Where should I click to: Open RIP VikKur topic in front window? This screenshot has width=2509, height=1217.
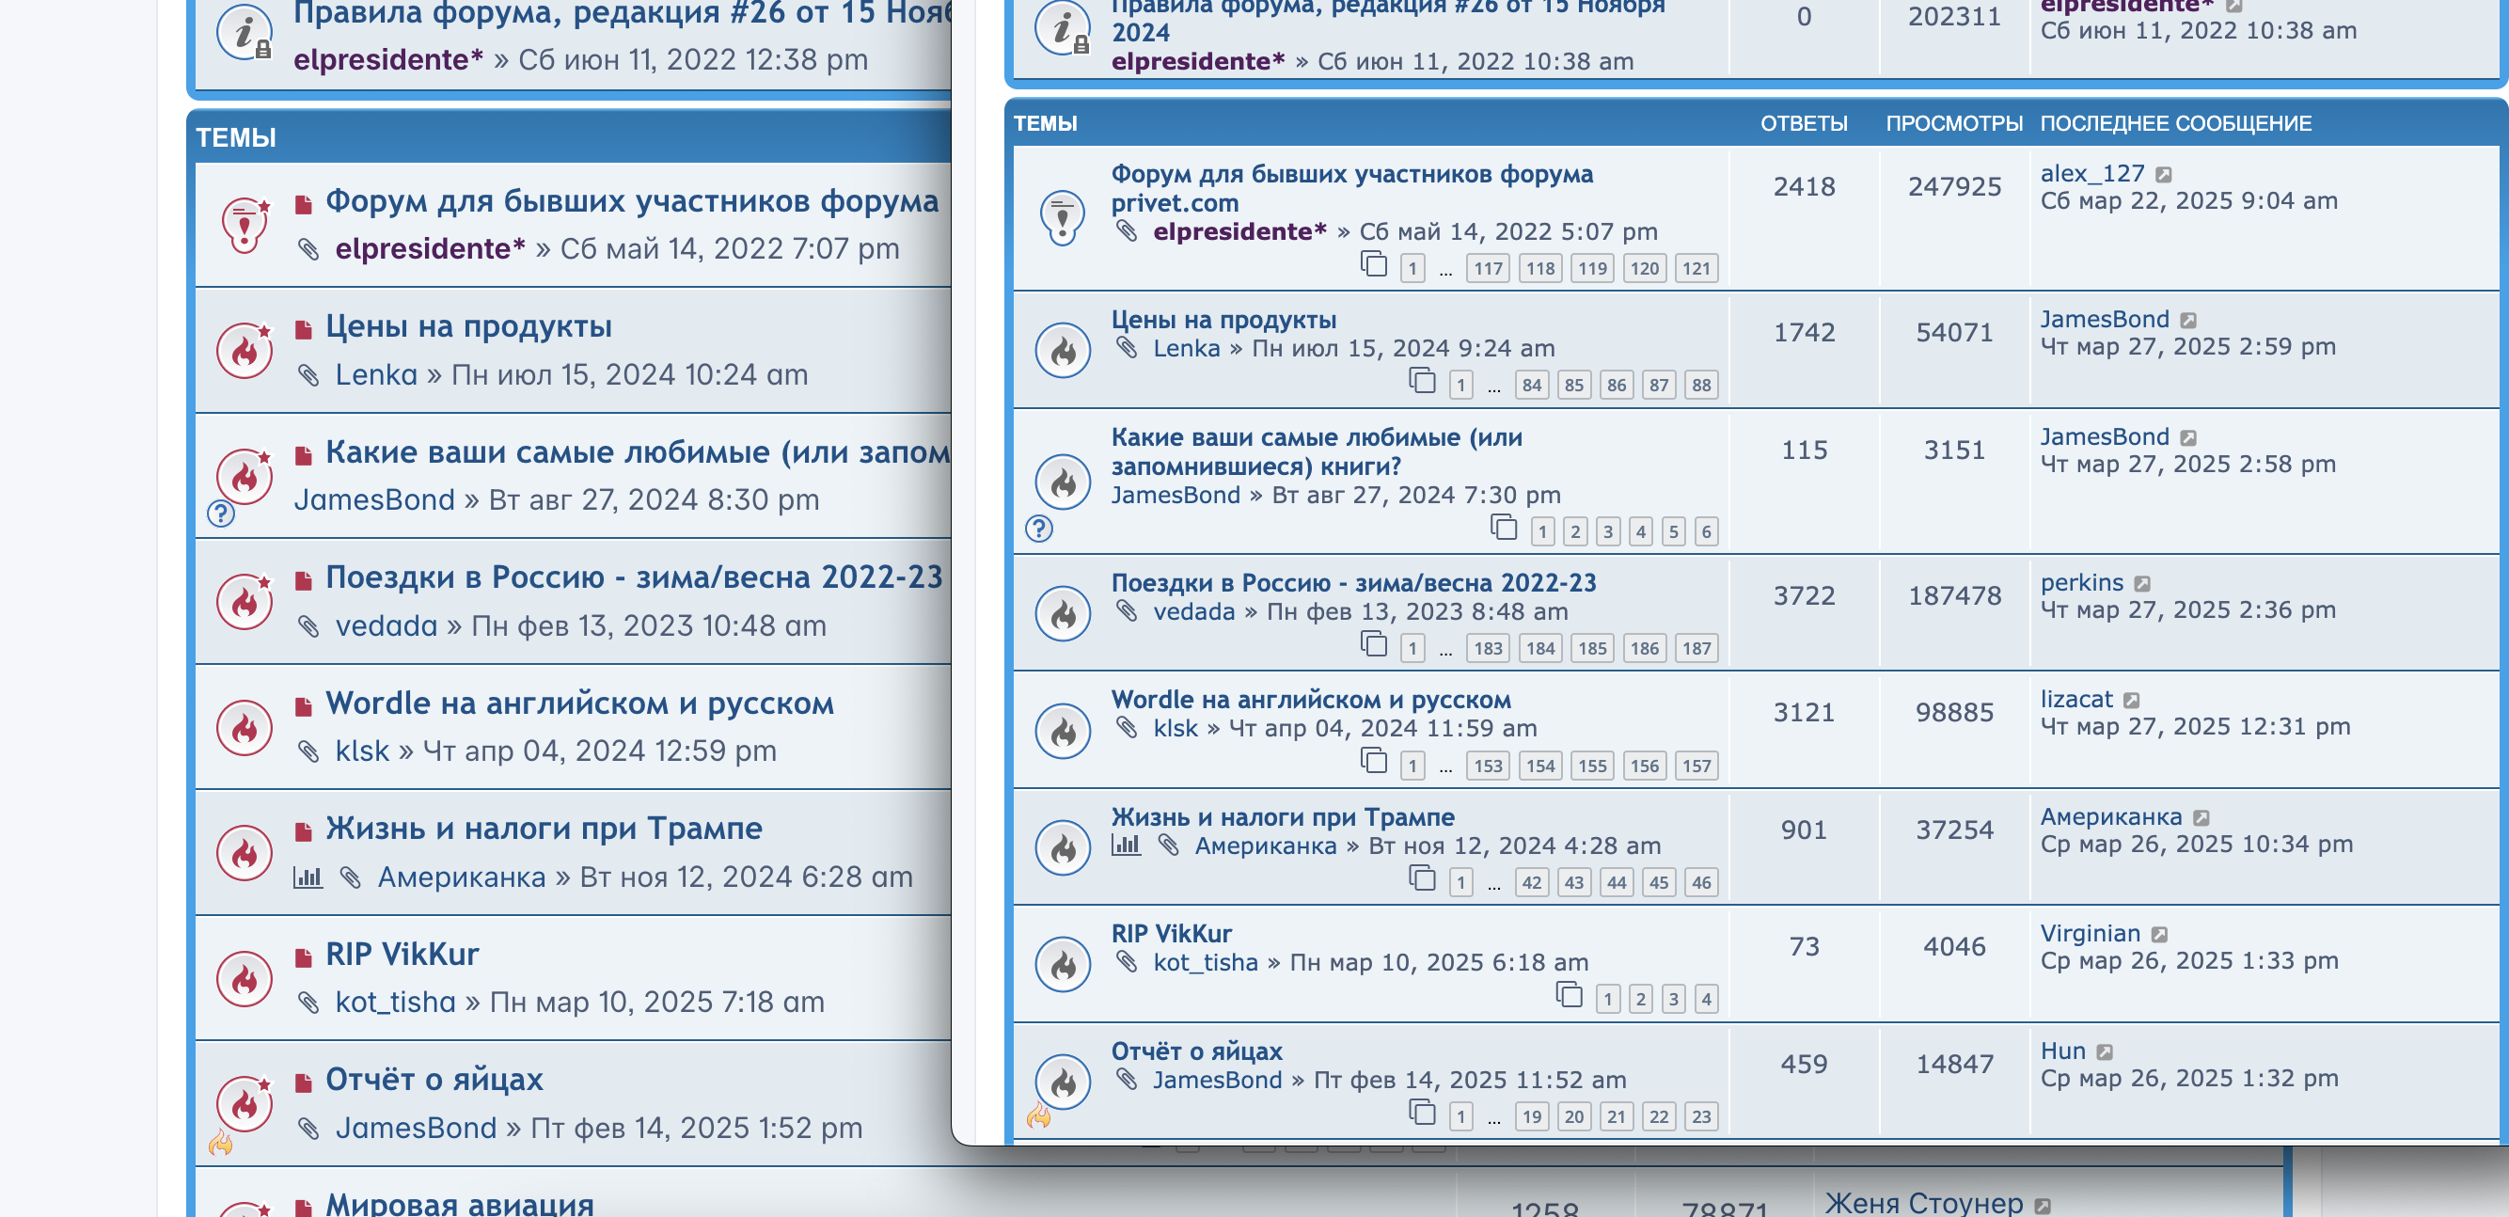point(1172,934)
